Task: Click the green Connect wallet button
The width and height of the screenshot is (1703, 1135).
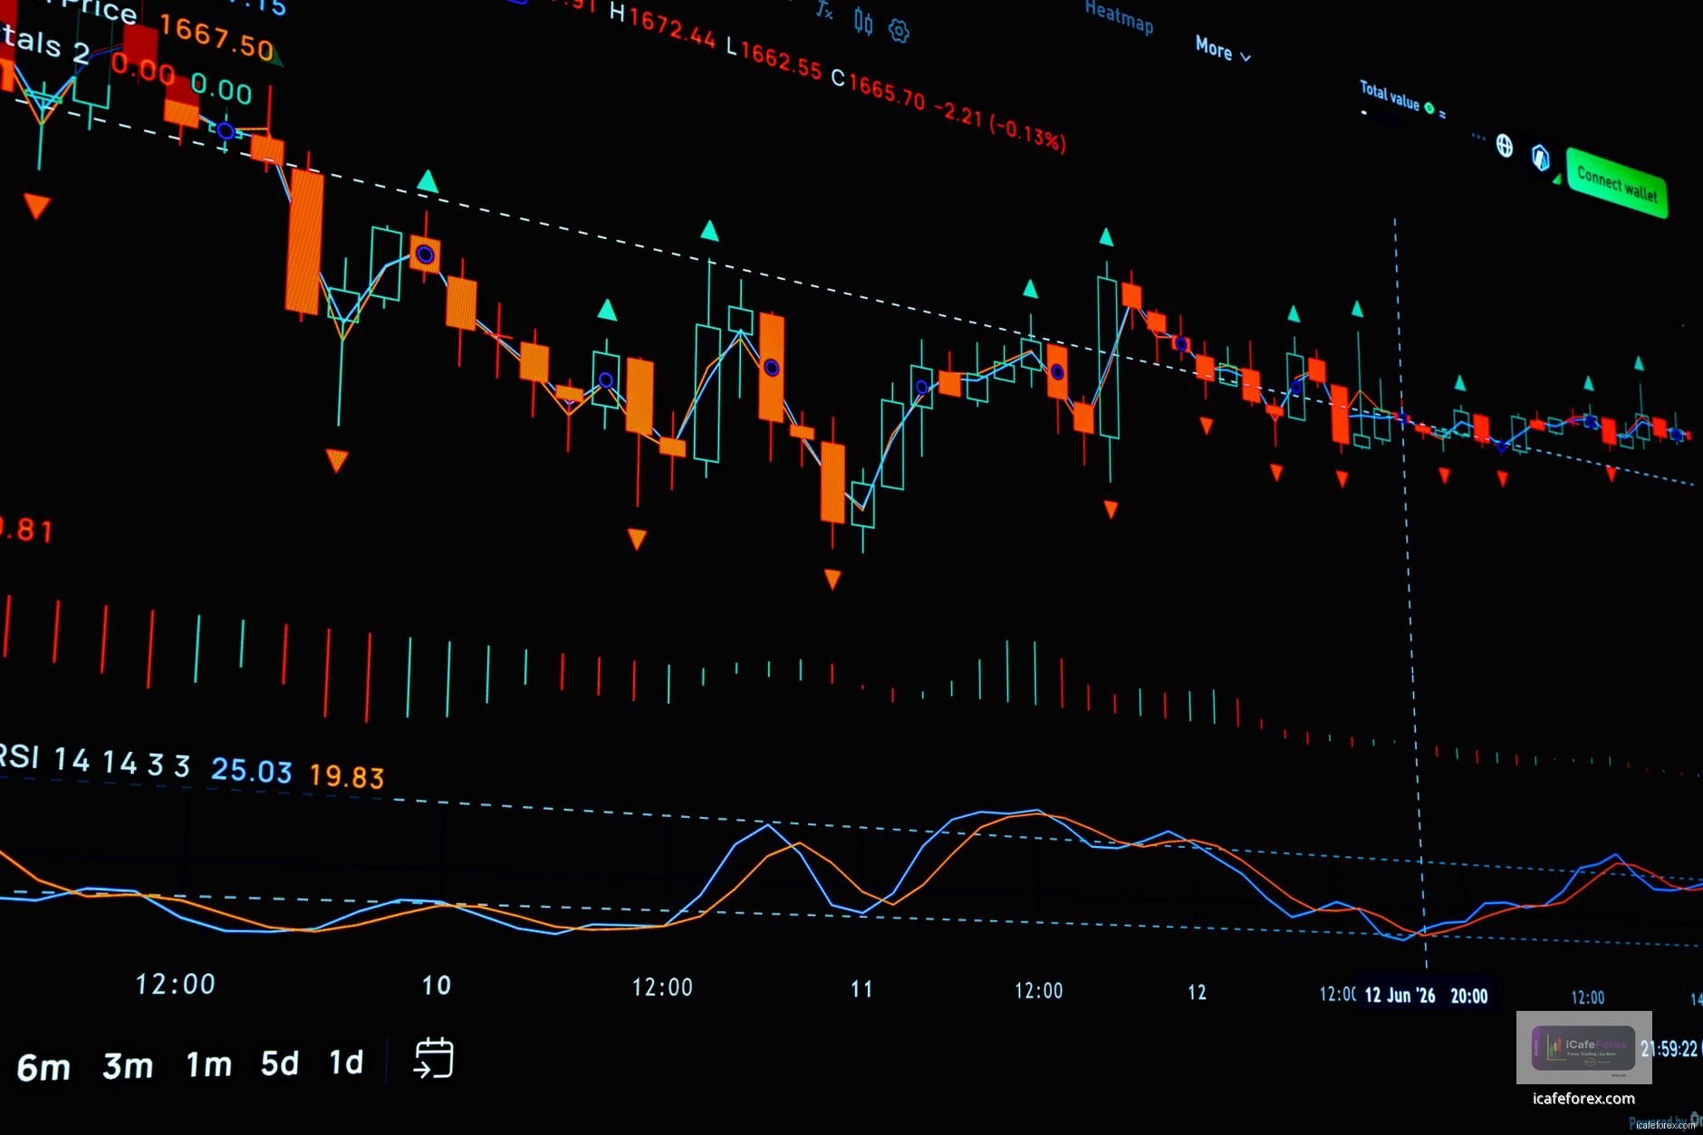Action: point(1617,184)
